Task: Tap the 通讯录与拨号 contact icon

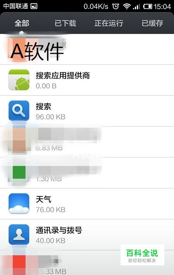Action: (x=19, y=234)
